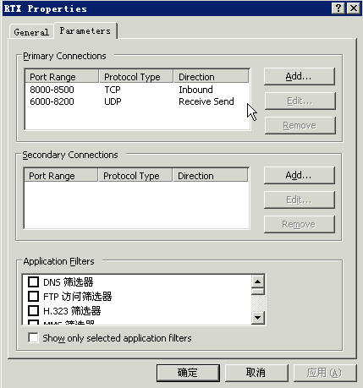The image size is (363, 388).
Task: Select the Parameters tab
Action: tap(85, 30)
